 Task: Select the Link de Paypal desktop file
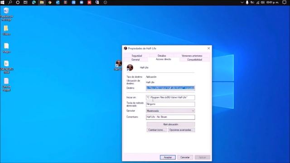pyautogui.click(x=6, y=85)
